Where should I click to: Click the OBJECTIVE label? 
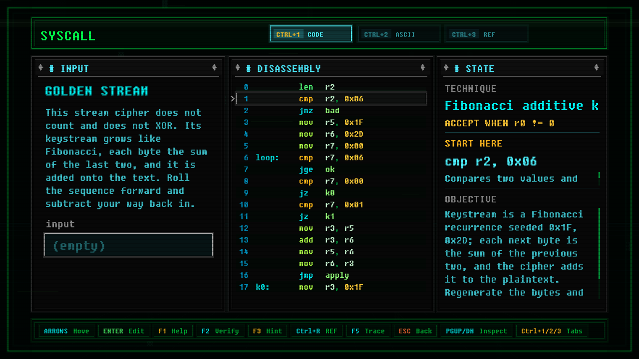pos(471,199)
